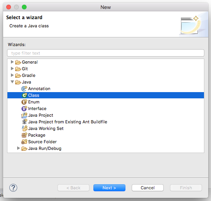Click the Cancel button
The image size is (211, 201).
point(148,188)
